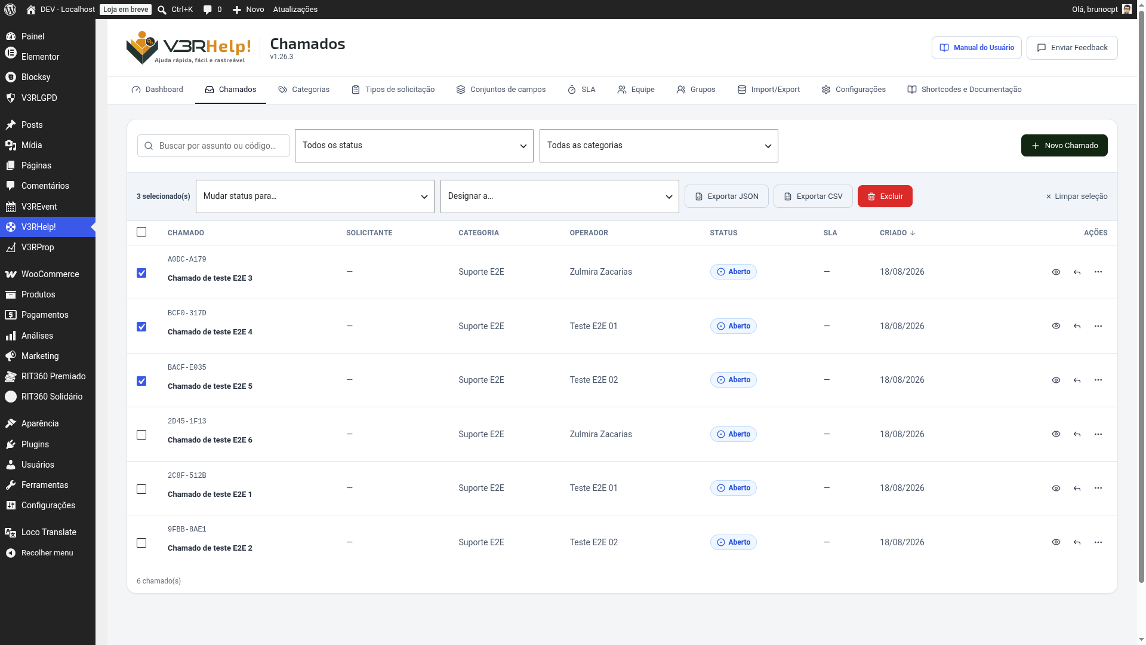Reply to Chamado de teste E2E 3
Image resolution: width=1146 pixels, height=645 pixels.
click(x=1077, y=272)
